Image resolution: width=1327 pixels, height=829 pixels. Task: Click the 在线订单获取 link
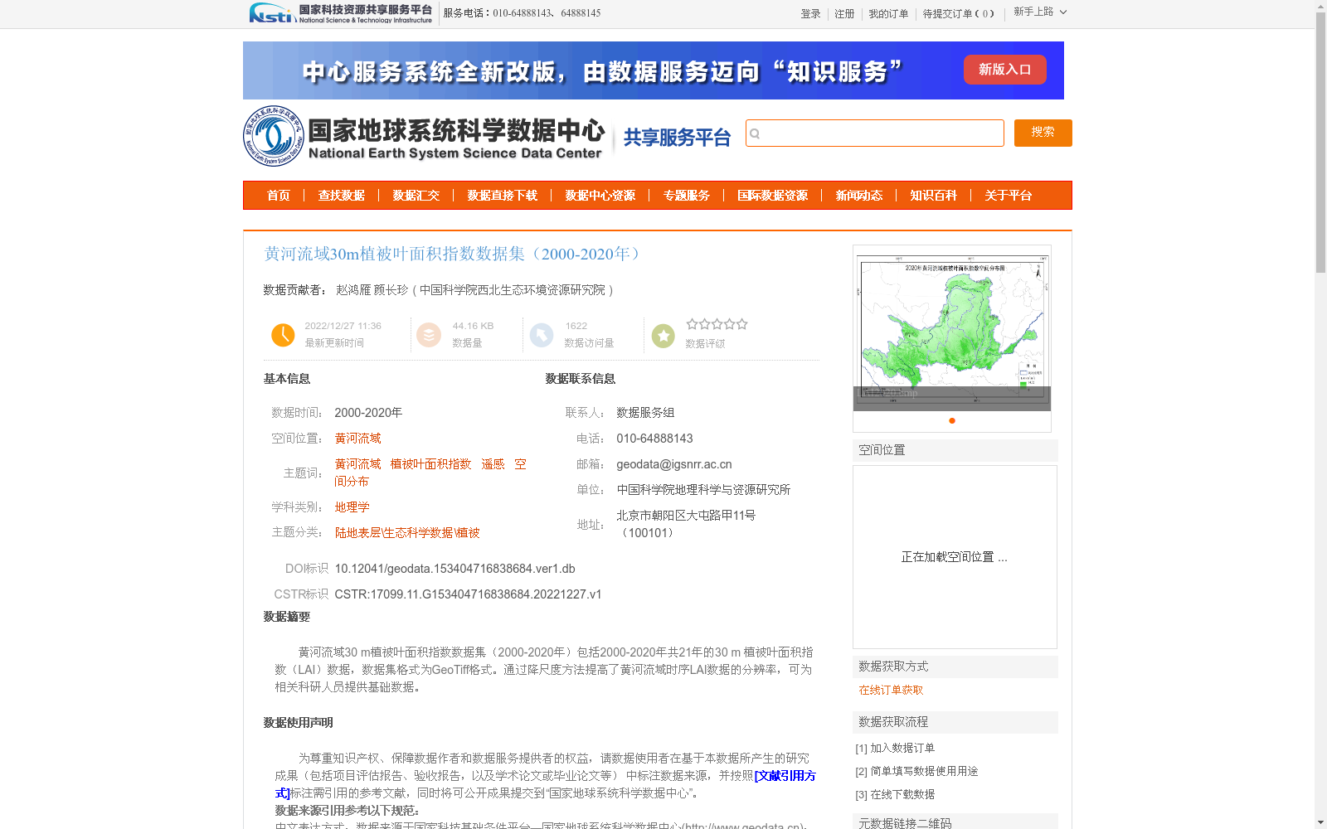pyautogui.click(x=891, y=690)
